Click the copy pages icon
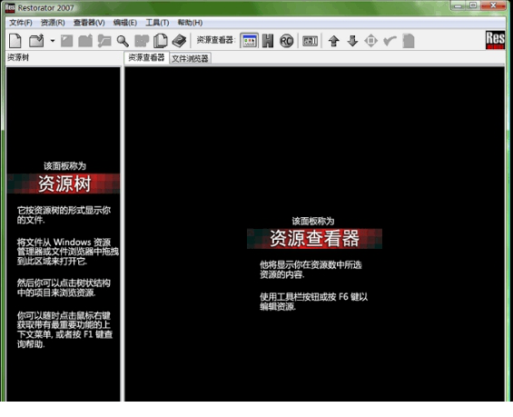The image size is (513, 417). [x=161, y=41]
